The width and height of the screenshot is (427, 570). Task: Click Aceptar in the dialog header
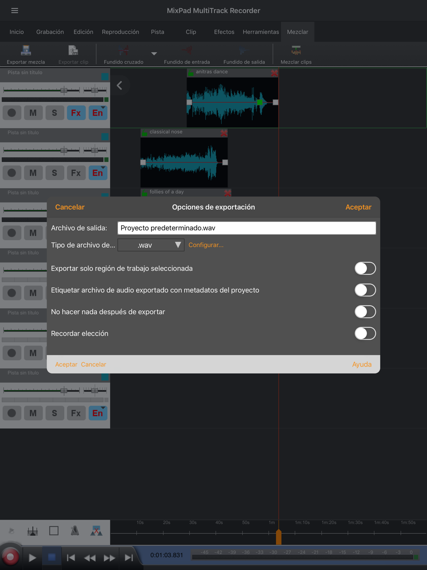pyautogui.click(x=358, y=207)
